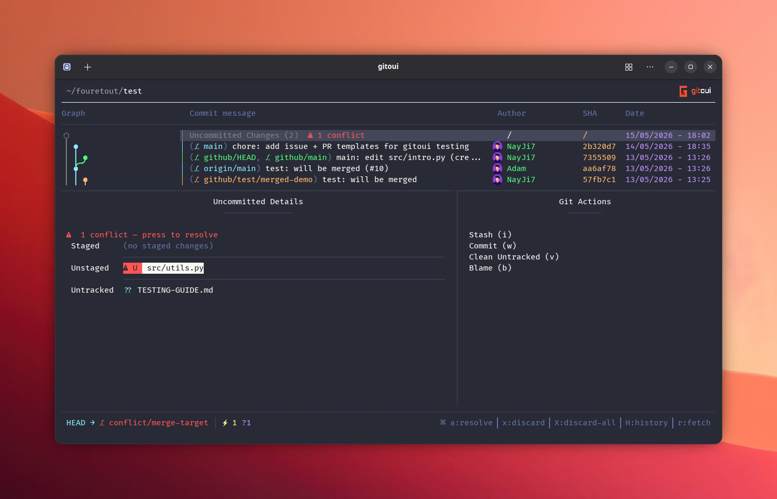Click '1 conflict — press to resolve' message
The height and width of the screenshot is (499, 777).
click(x=149, y=235)
